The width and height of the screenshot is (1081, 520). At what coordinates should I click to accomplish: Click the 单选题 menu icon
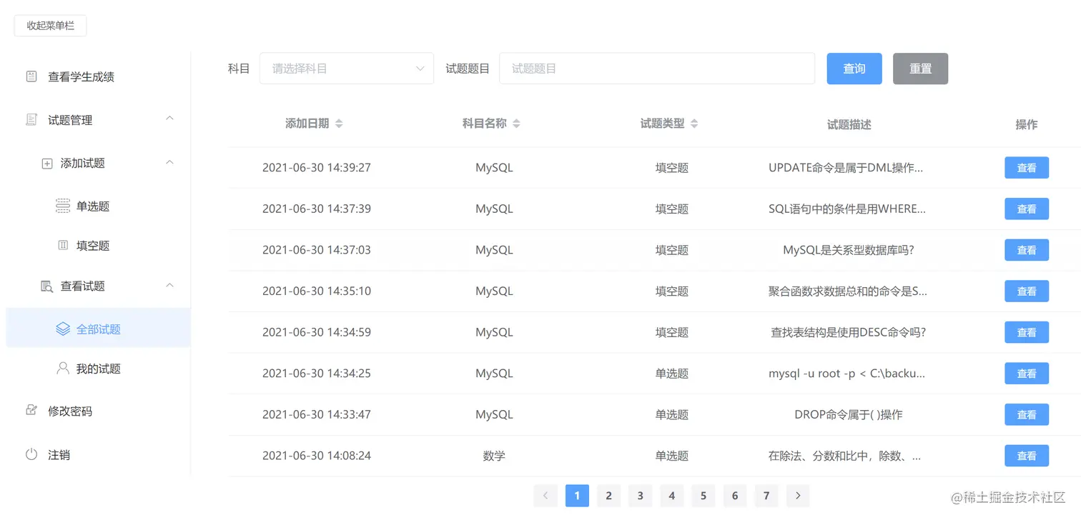(63, 206)
